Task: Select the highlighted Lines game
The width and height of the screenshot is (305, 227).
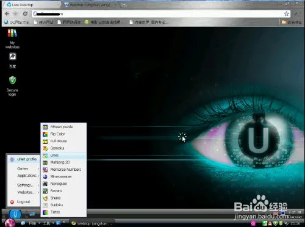Action: tap(63, 155)
